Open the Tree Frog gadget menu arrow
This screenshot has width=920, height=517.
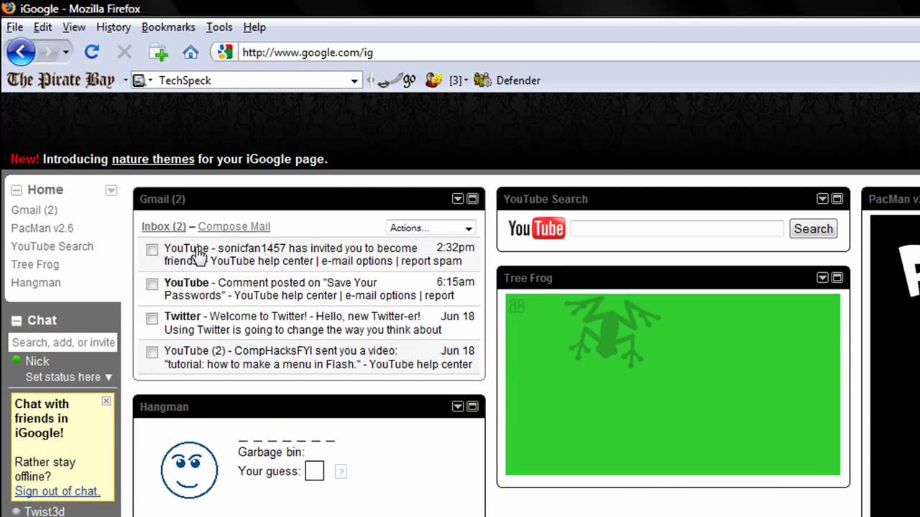(822, 278)
